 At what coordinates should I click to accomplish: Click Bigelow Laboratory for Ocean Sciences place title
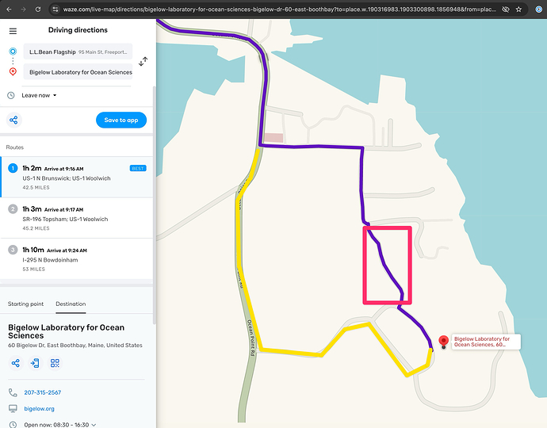point(67,331)
